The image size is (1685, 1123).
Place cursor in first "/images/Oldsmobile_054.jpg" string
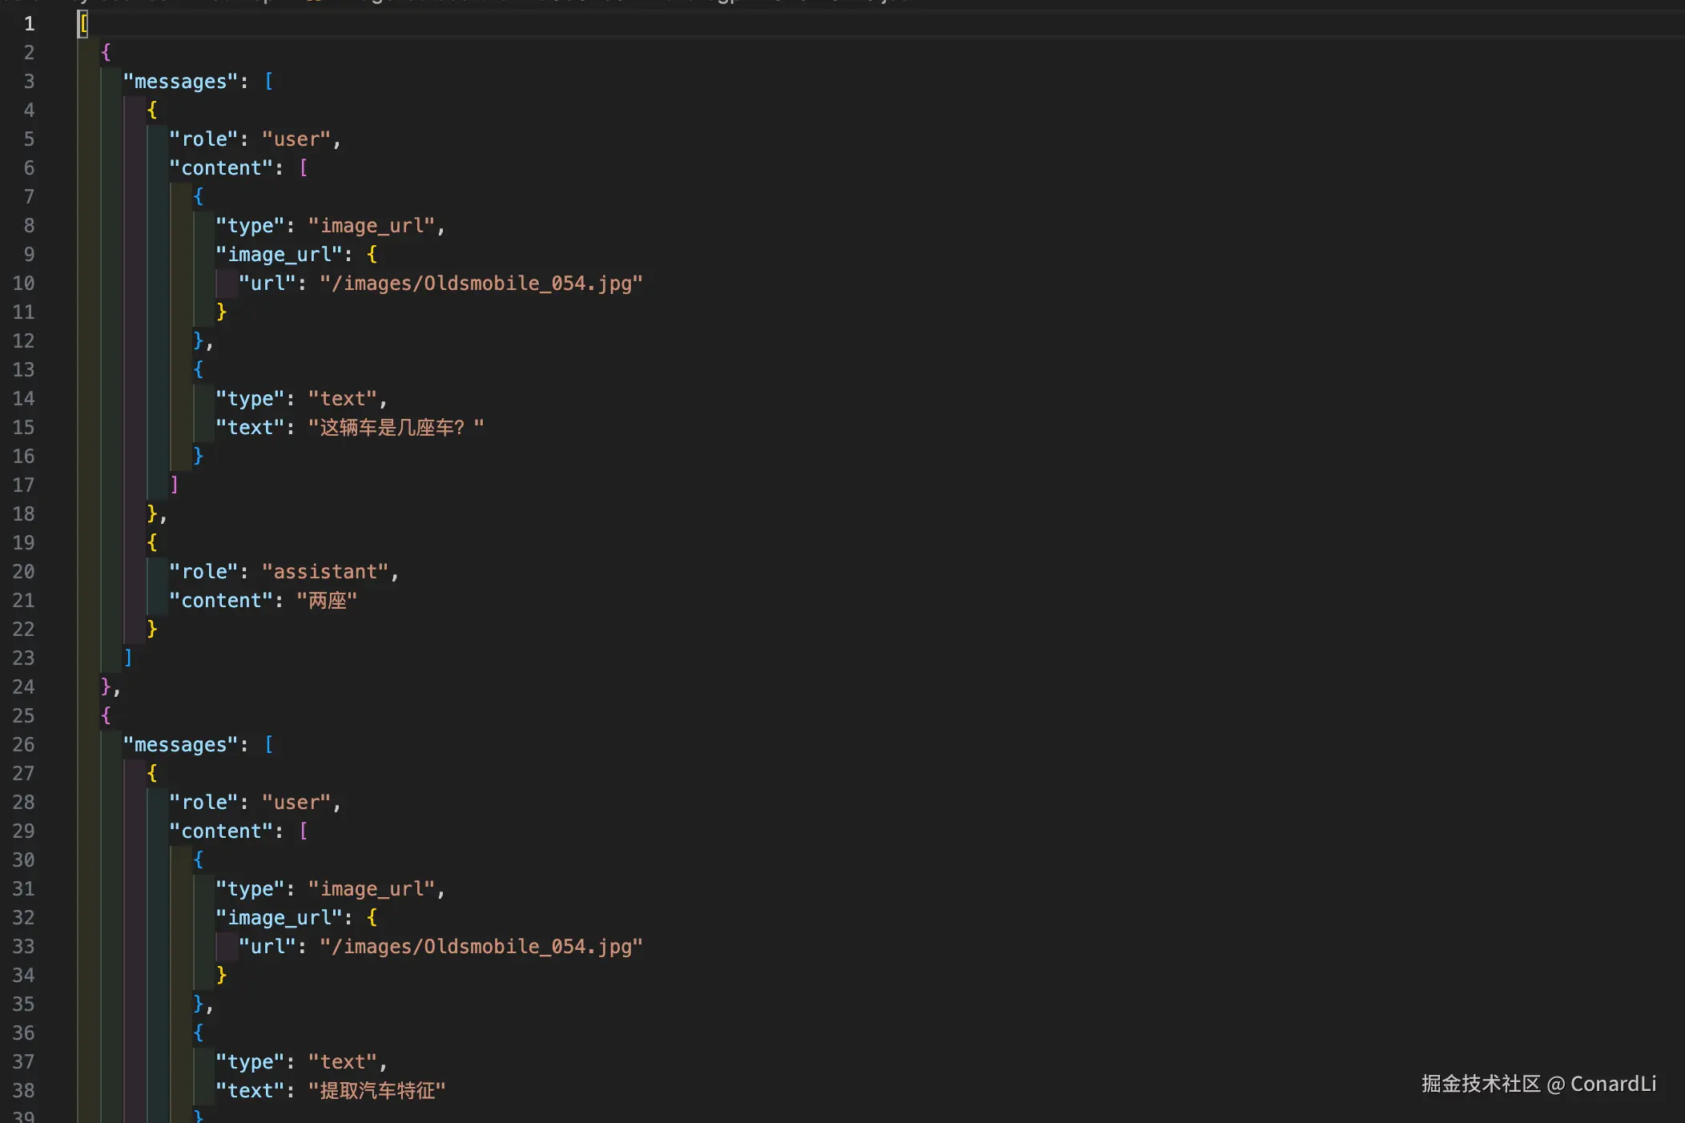coord(481,284)
